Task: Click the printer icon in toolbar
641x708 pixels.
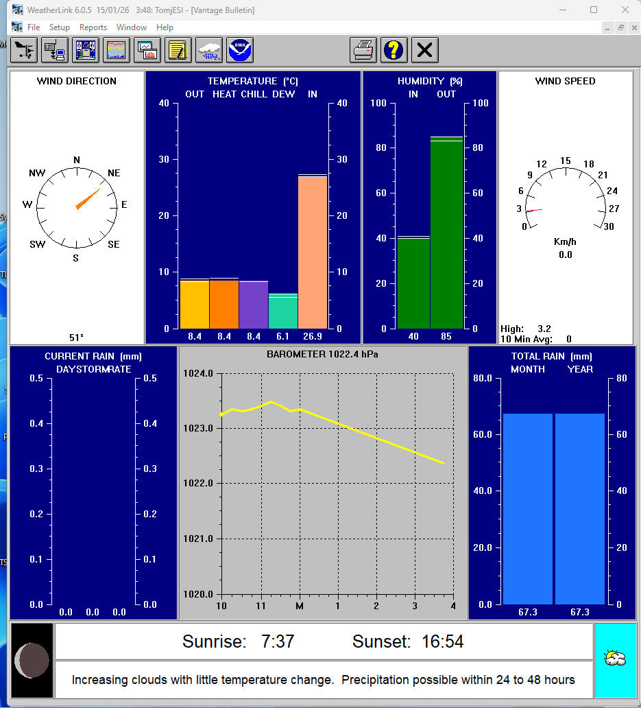Action: coord(363,50)
